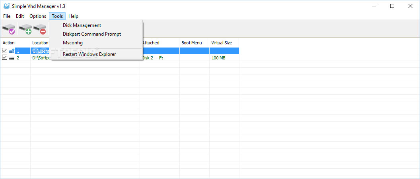Sort by the Boot Menu column header
Viewport: 420px width, 179px height.
pyautogui.click(x=194, y=43)
